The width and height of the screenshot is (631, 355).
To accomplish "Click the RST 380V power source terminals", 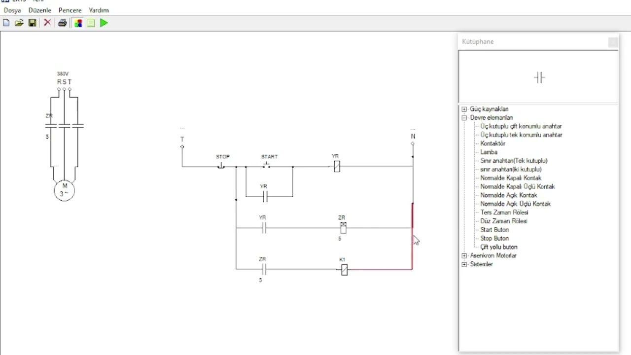I will pyautogui.click(x=64, y=89).
